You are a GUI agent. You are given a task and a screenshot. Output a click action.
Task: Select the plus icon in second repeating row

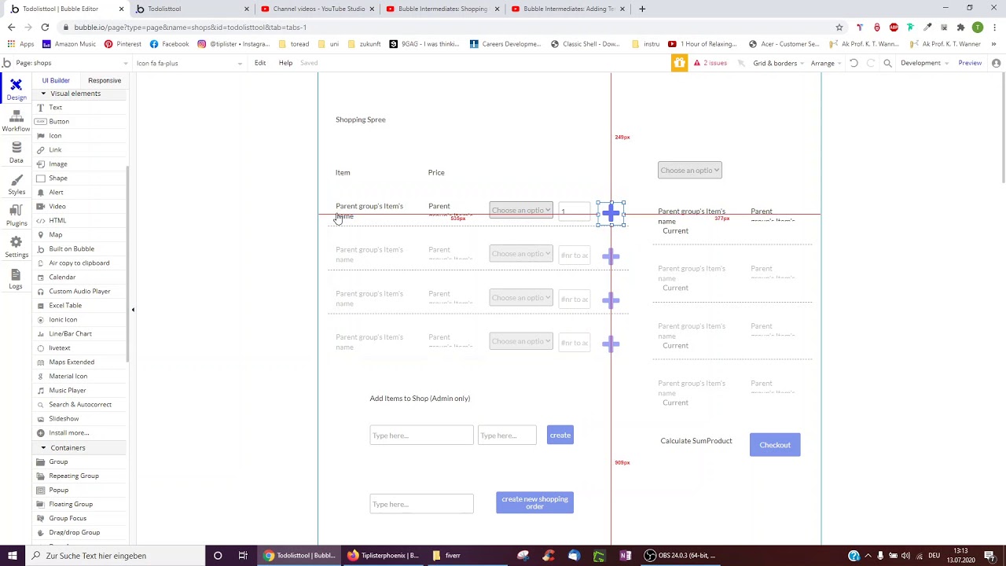click(611, 256)
